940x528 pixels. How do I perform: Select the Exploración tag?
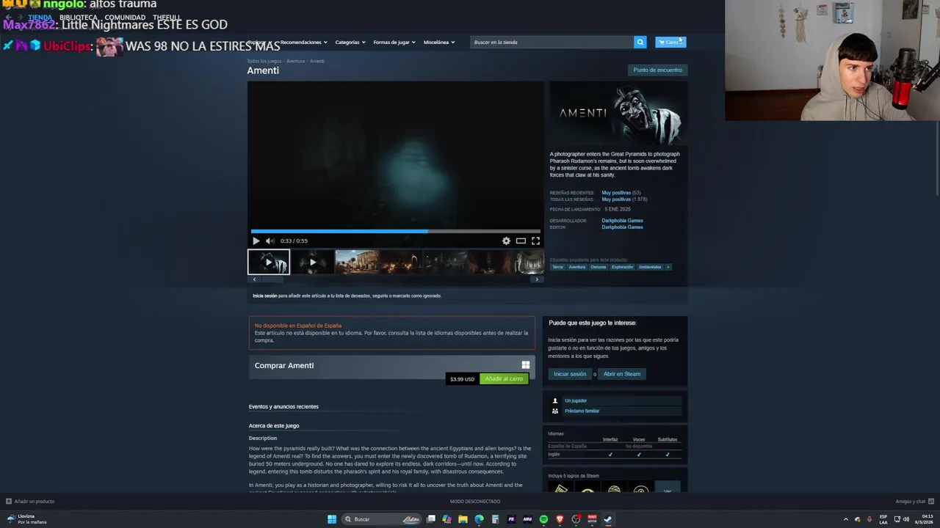click(622, 267)
